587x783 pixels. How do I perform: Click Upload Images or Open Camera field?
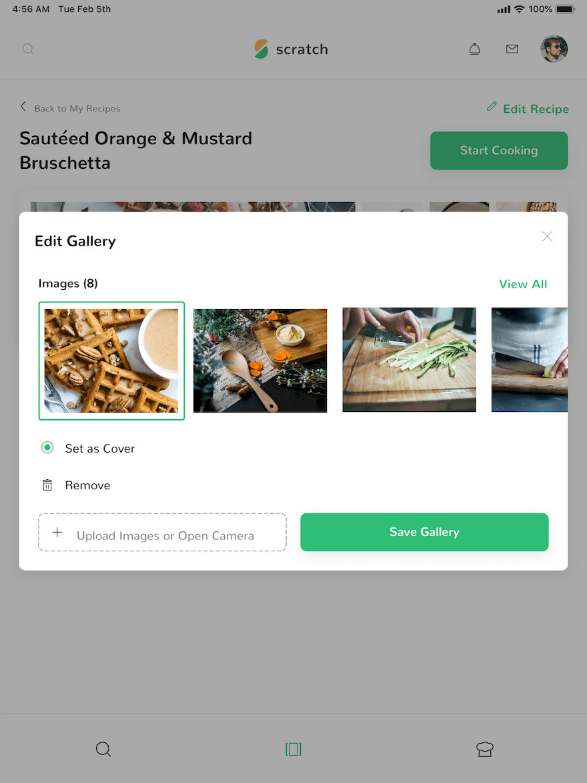coord(162,532)
